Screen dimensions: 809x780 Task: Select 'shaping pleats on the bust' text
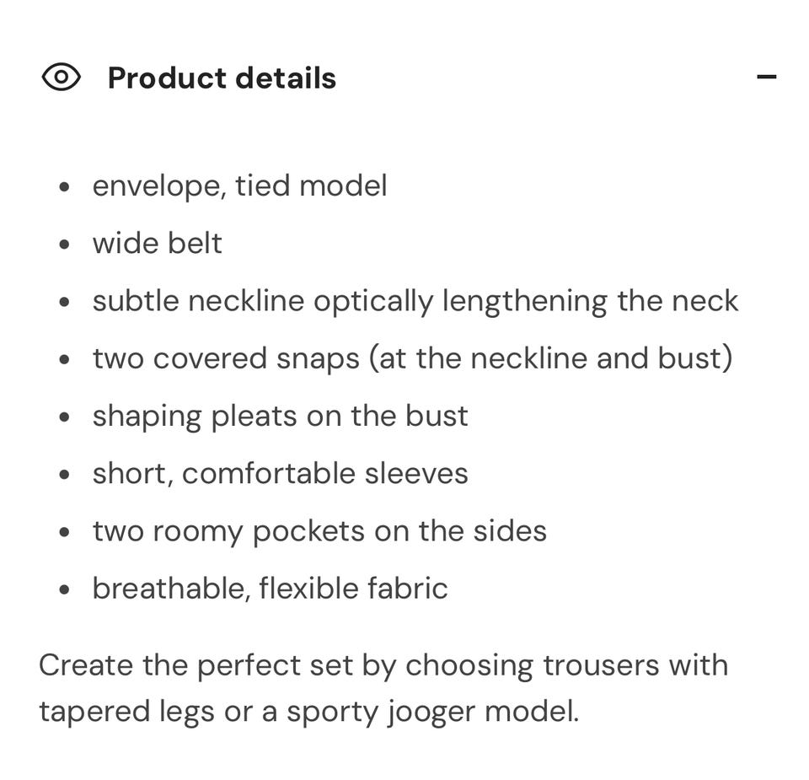(280, 416)
